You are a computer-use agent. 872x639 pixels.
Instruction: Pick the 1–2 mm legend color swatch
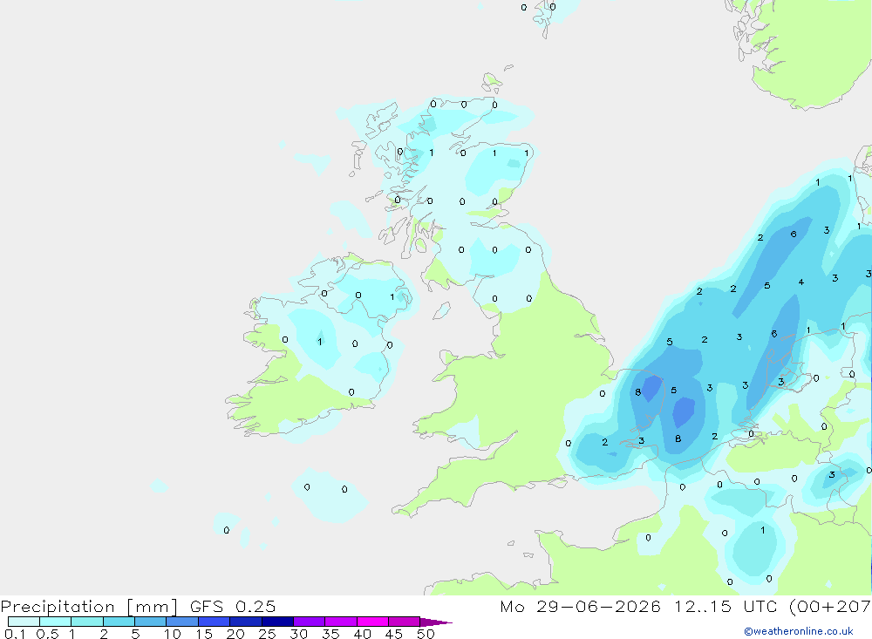86,622
